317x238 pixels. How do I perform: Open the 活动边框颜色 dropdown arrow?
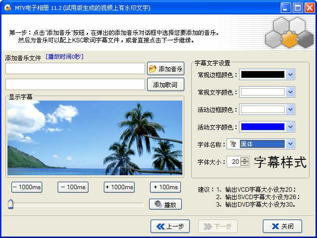coord(290,110)
